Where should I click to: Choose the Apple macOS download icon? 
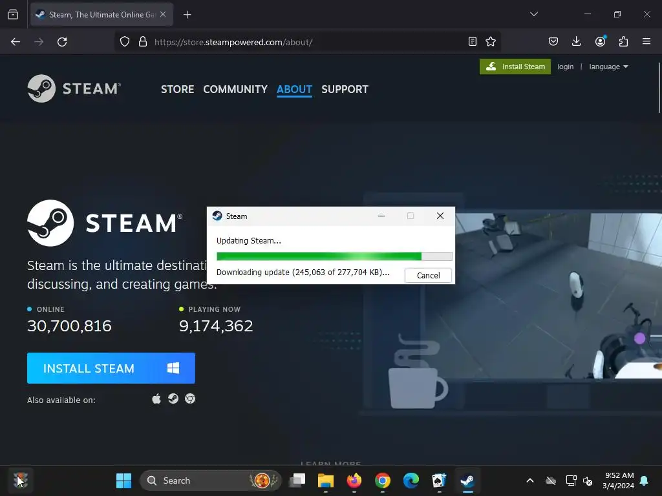[x=156, y=399]
